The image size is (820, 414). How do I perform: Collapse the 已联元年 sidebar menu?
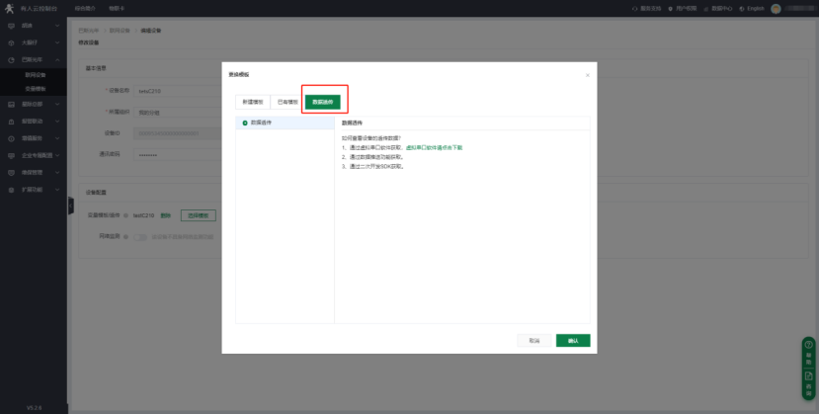[x=34, y=59]
